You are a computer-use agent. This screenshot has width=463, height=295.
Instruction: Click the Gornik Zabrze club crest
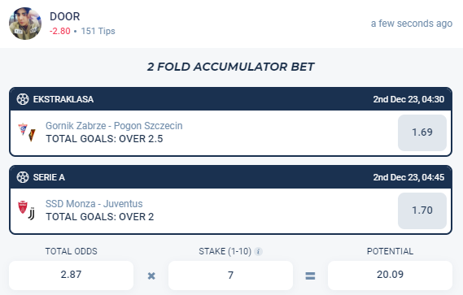(x=23, y=129)
